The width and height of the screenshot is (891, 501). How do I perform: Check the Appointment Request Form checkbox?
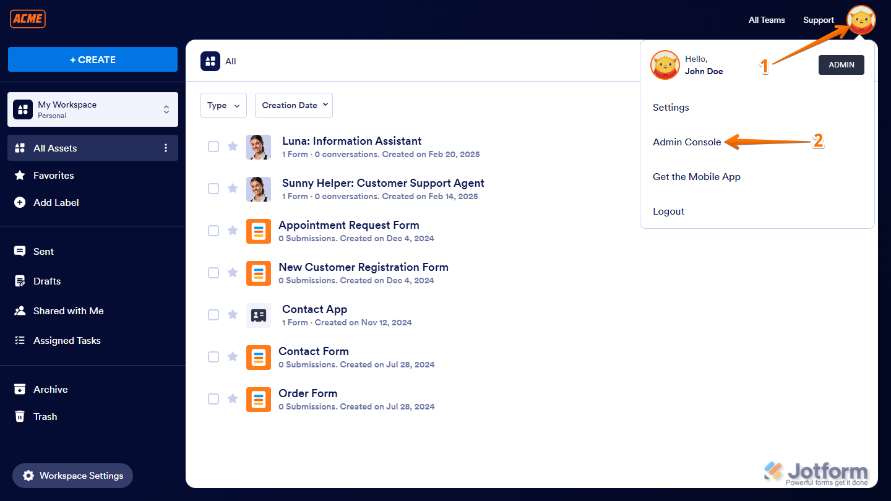tap(213, 230)
